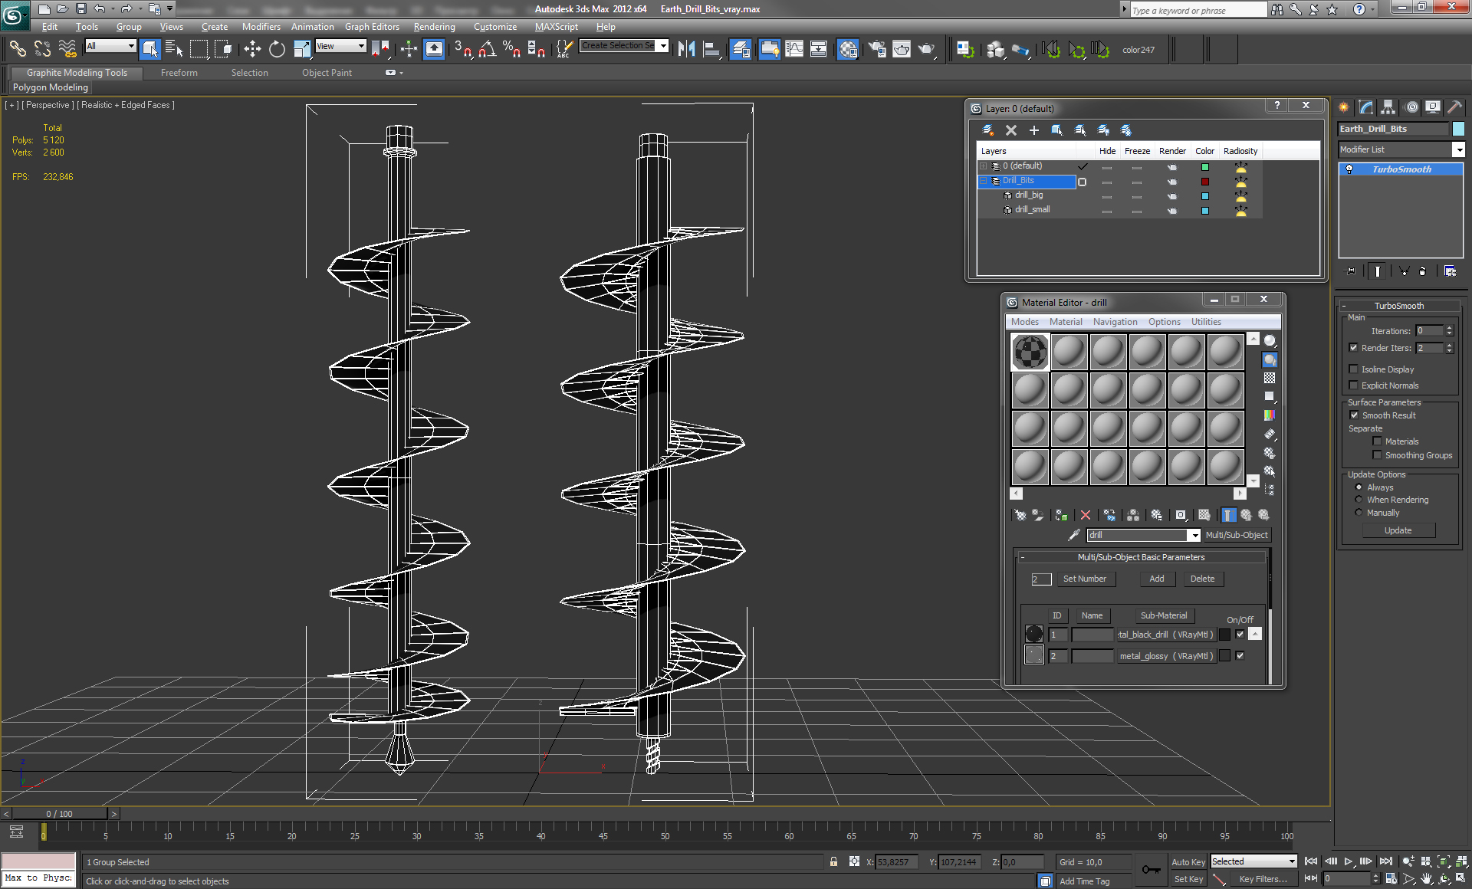Image resolution: width=1472 pixels, height=889 pixels.
Task: Delete highlighted layer in Layer dialog
Action: 1010,130
